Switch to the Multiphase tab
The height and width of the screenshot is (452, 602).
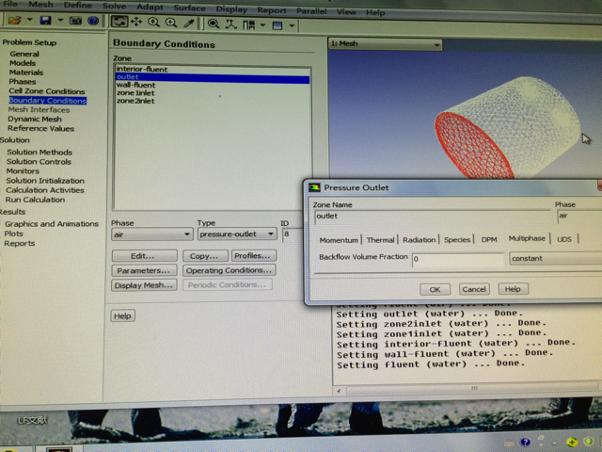point(527,238)
